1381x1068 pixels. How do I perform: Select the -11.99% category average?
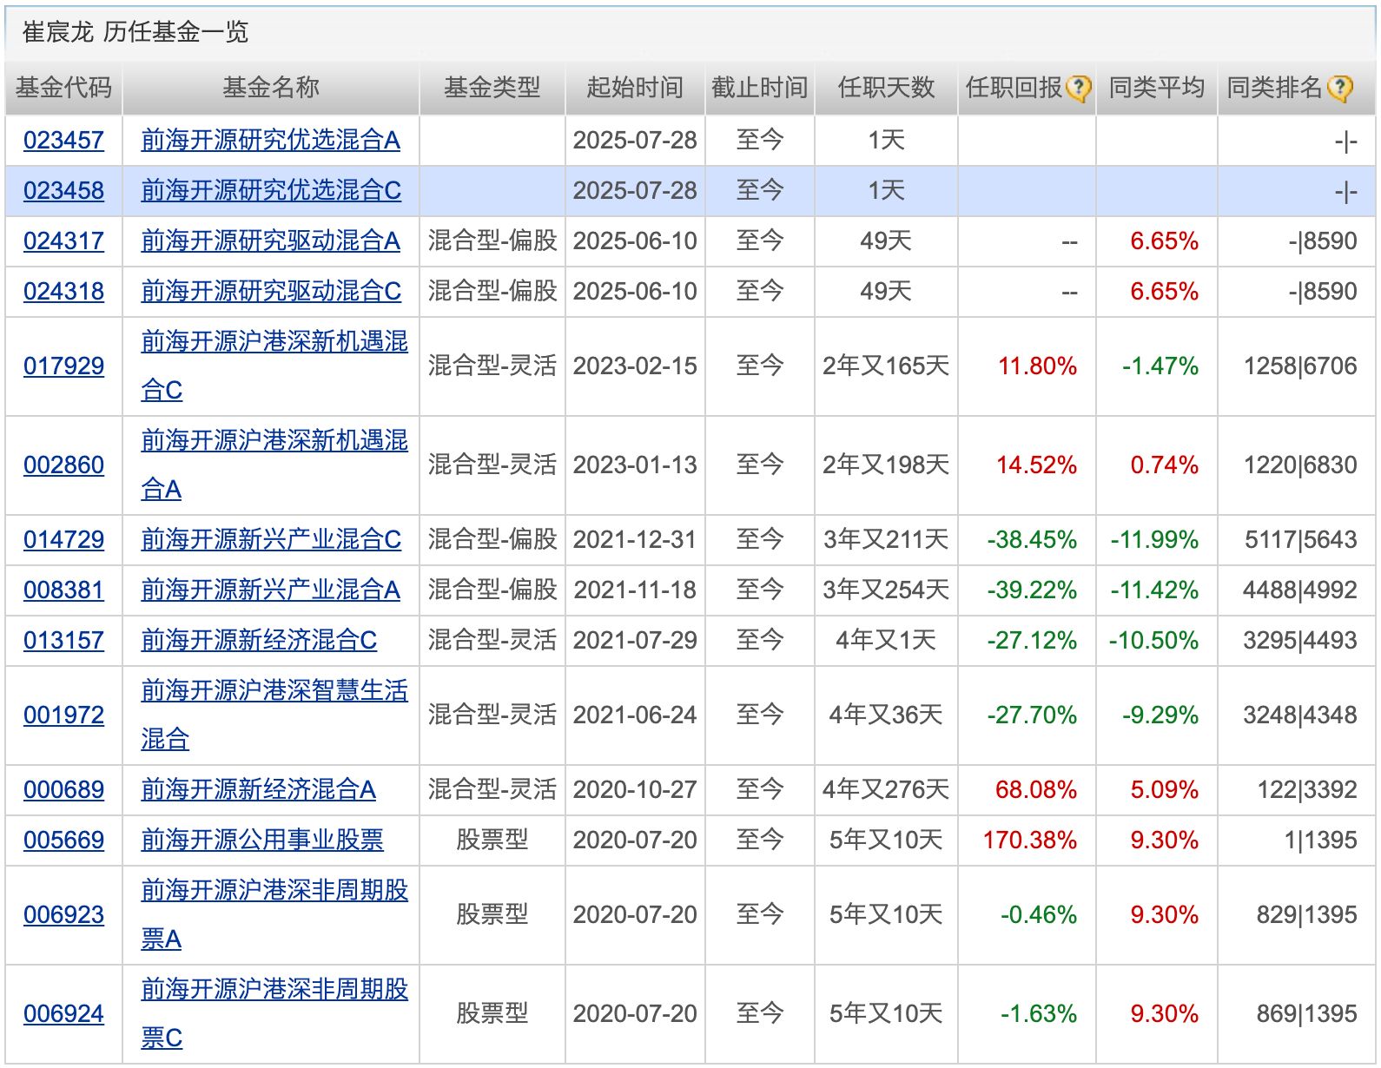1154,539
